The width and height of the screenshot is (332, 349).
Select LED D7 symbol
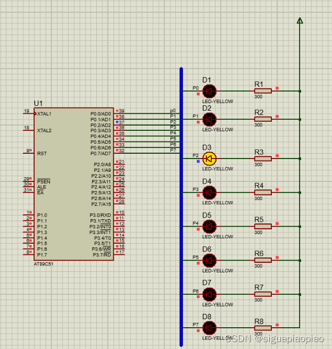tap(209, 294)
